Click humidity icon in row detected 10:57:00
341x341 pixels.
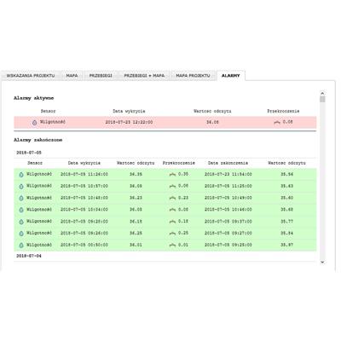pyautogui.click(x=21, y=187)
